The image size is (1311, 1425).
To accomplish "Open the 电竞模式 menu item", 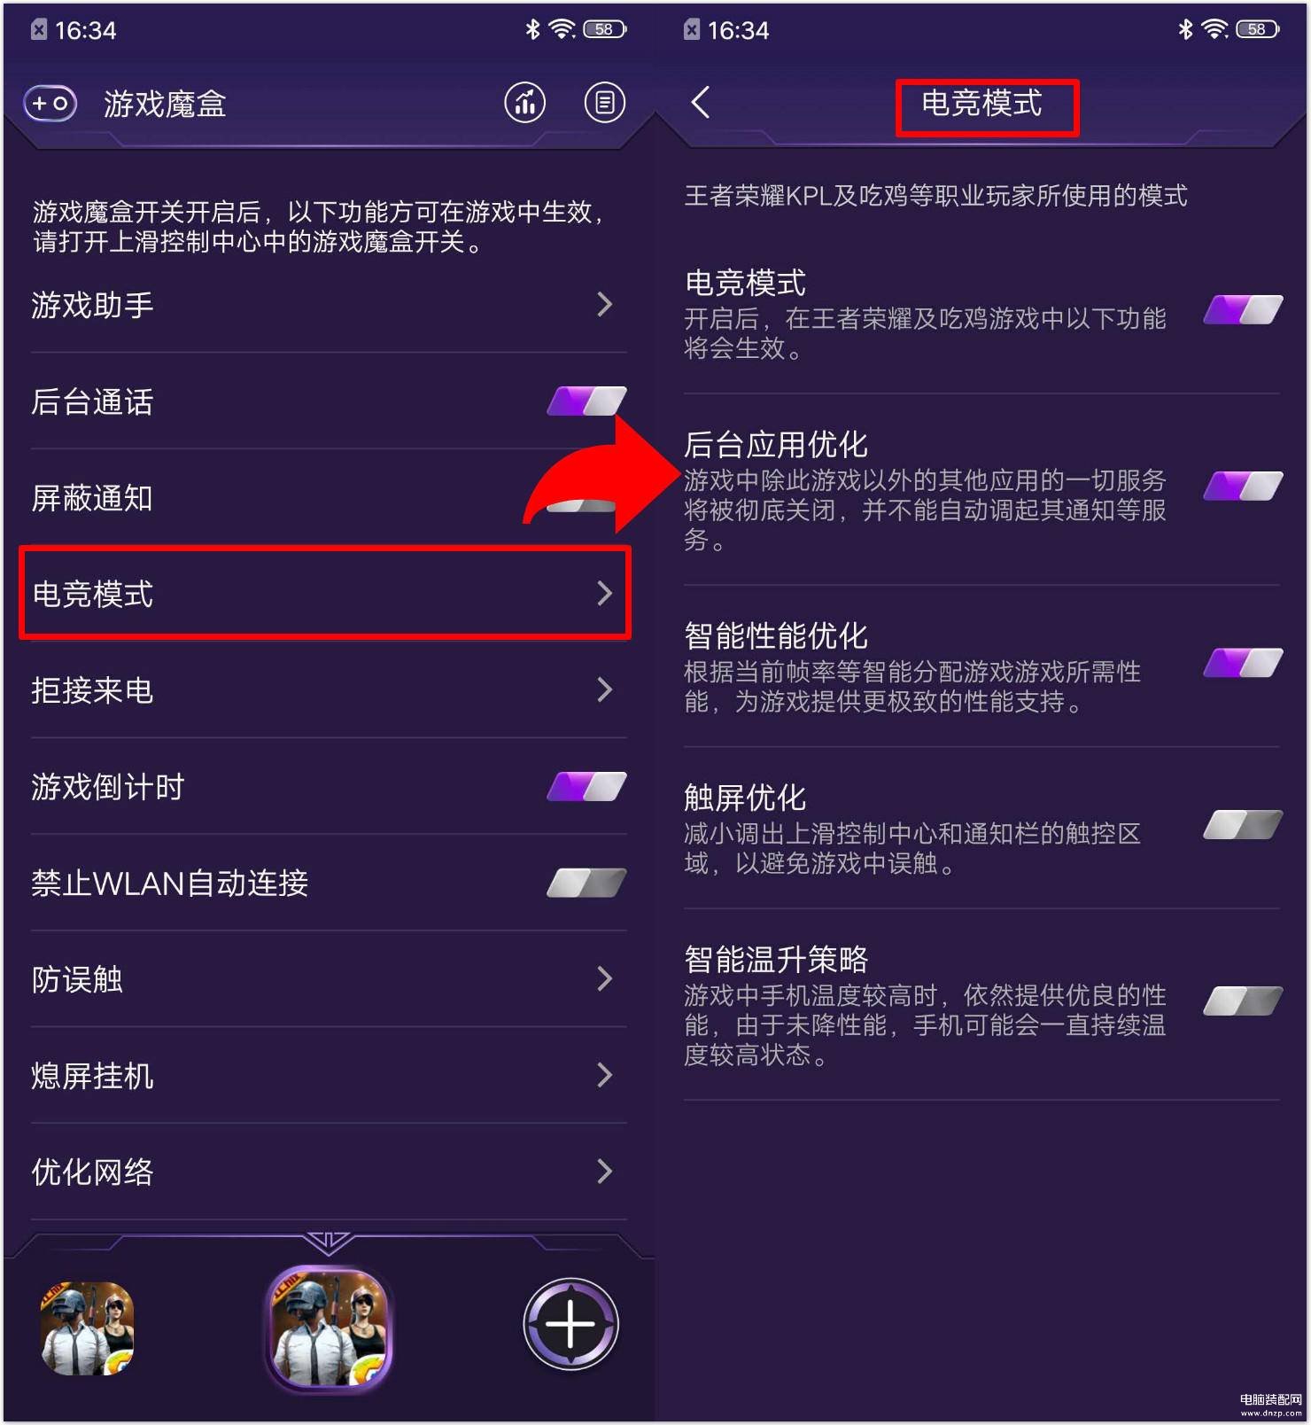I will pos(325,593).
